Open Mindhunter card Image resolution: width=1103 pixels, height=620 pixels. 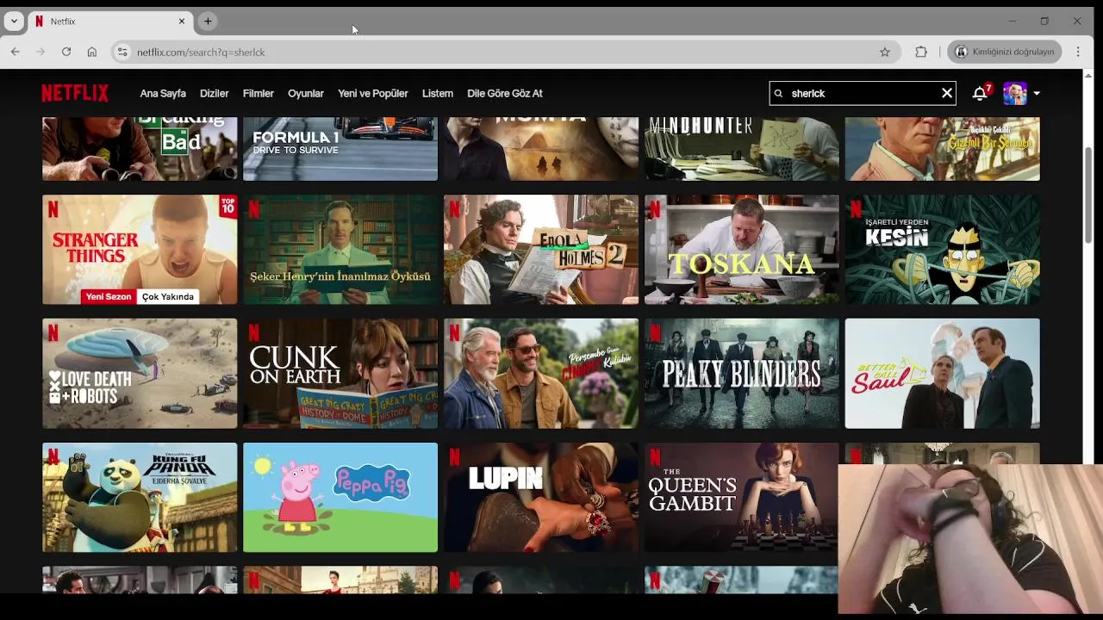(742, 149)
